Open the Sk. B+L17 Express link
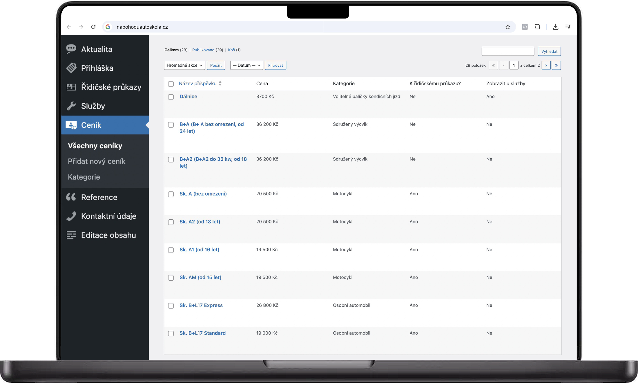This screenshot has width=638, height=383. coord(201,305)
